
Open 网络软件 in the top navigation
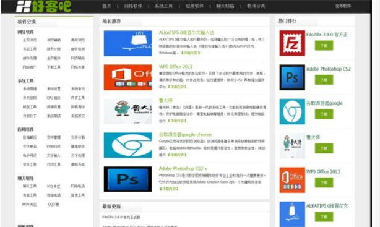[133, 6]
